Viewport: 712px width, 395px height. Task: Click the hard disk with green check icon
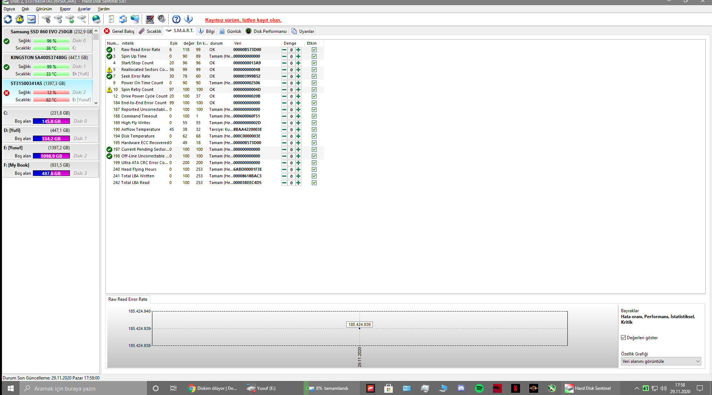70,19
